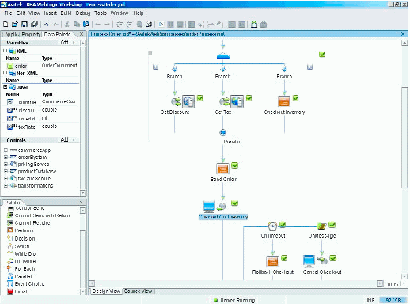
Task: Open the Tools menu
Action: [x=101, y=13]
